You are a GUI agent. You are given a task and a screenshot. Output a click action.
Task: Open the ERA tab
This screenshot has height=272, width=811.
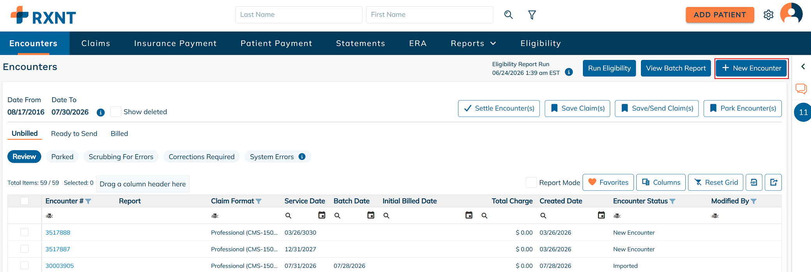pyautogui.click(x=418, y=43)
